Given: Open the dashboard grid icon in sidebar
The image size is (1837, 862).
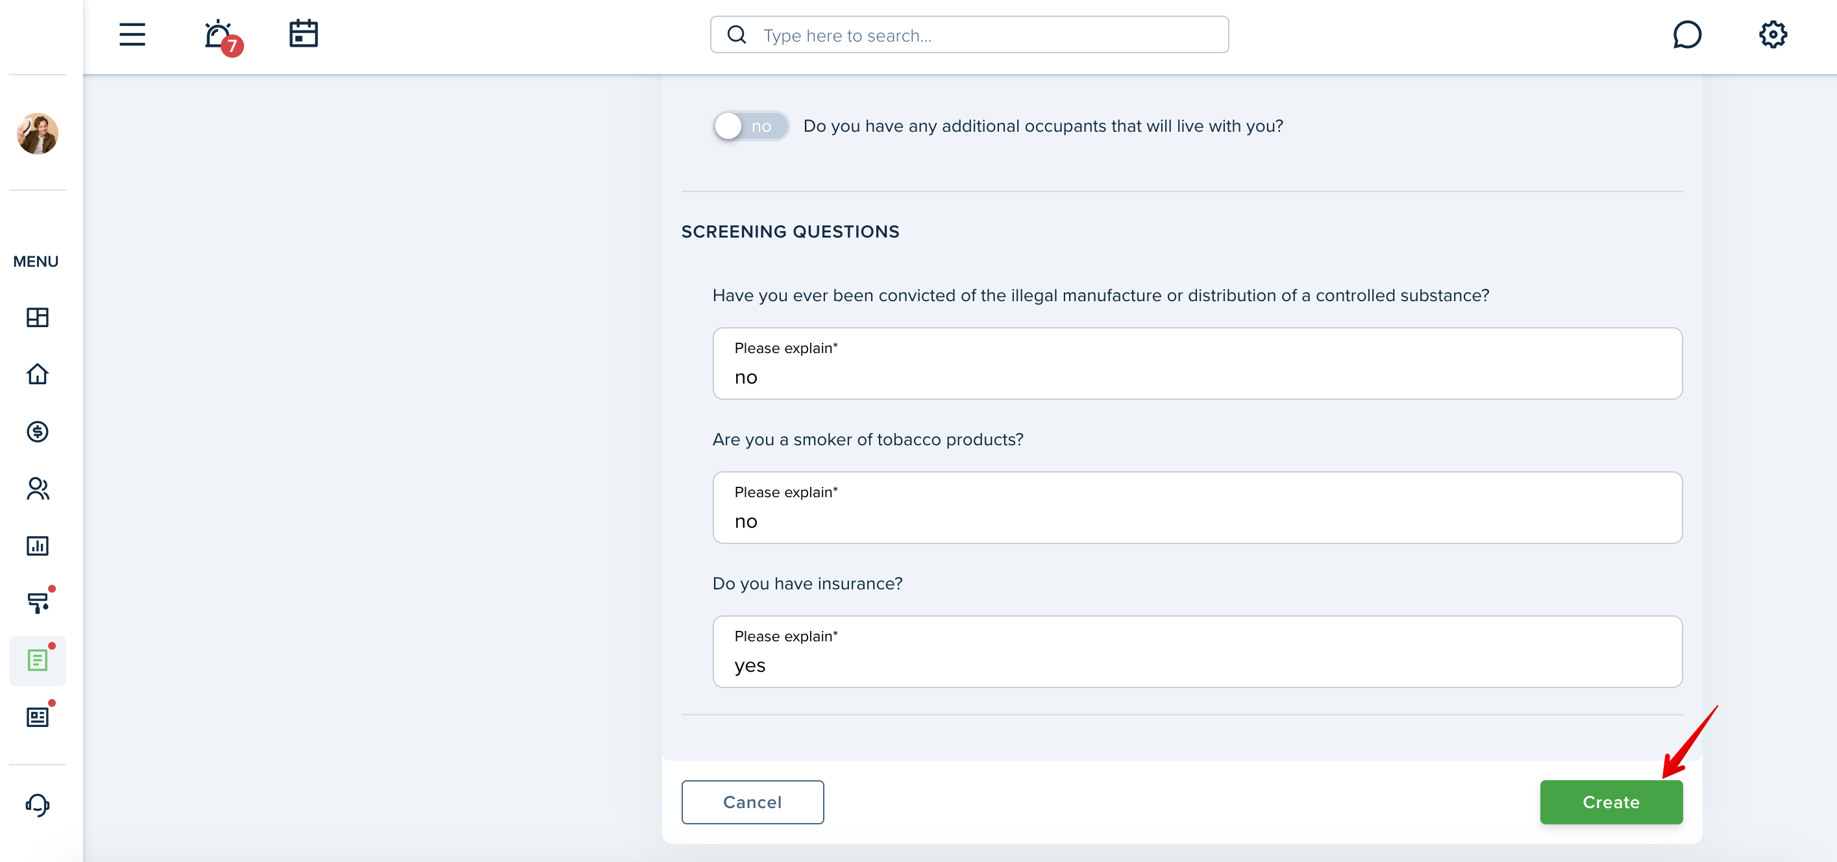Looking at the screenshot, I should pyautogui.click(x=37, y=317).
